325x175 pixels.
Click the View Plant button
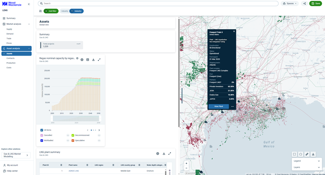pyautogui.click(x=219, y=106)
